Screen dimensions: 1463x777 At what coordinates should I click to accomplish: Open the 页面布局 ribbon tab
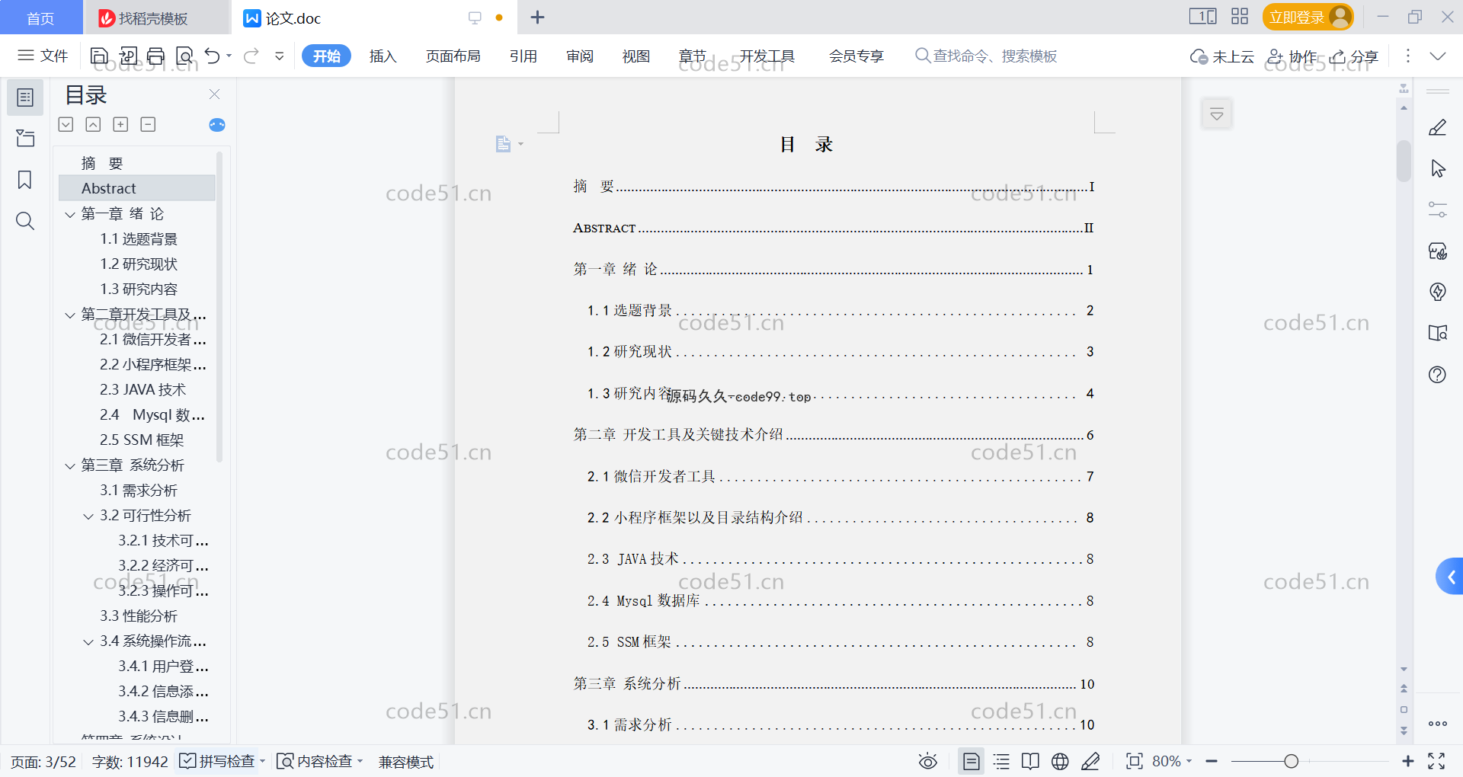453,56
